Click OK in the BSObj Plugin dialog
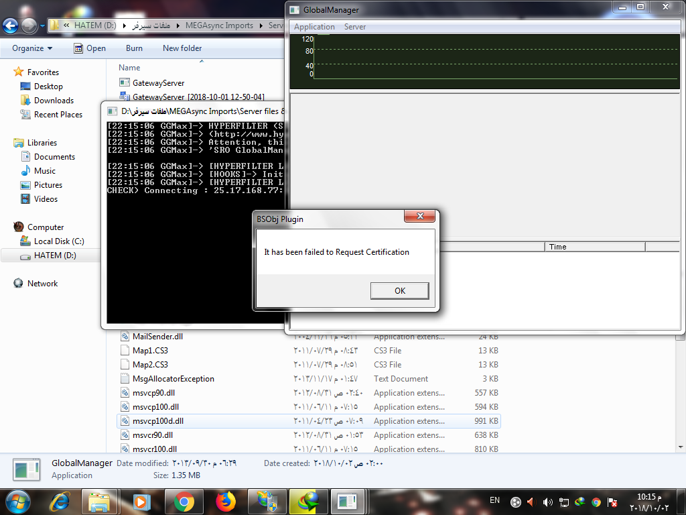The width and height of the screenshot is (686, 515). [x=399, y=291]
